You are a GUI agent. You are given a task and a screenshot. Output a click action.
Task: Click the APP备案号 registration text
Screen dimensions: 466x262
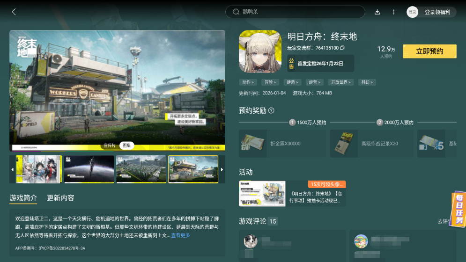(50, 248)
